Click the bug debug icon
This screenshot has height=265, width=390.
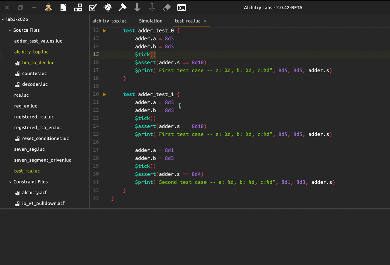[x=108, y=8]
